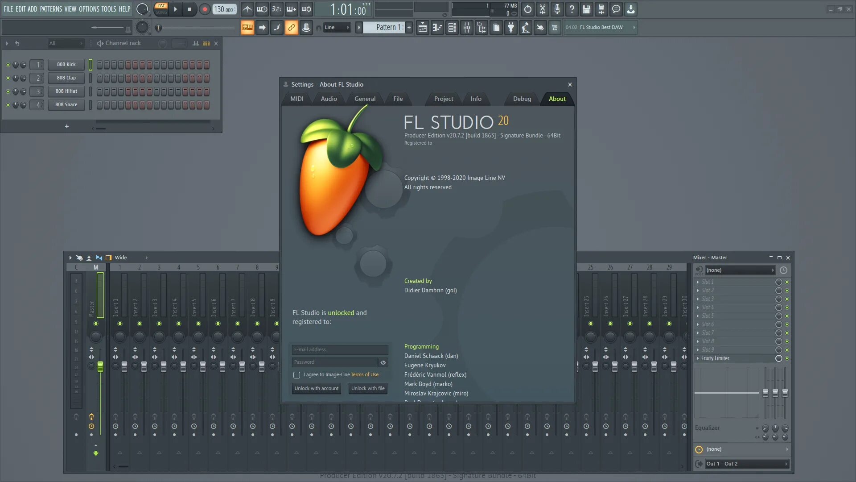Viewport: 856px width, 482px height.
Task: Open the Debug settings tab
Action: 522,99
